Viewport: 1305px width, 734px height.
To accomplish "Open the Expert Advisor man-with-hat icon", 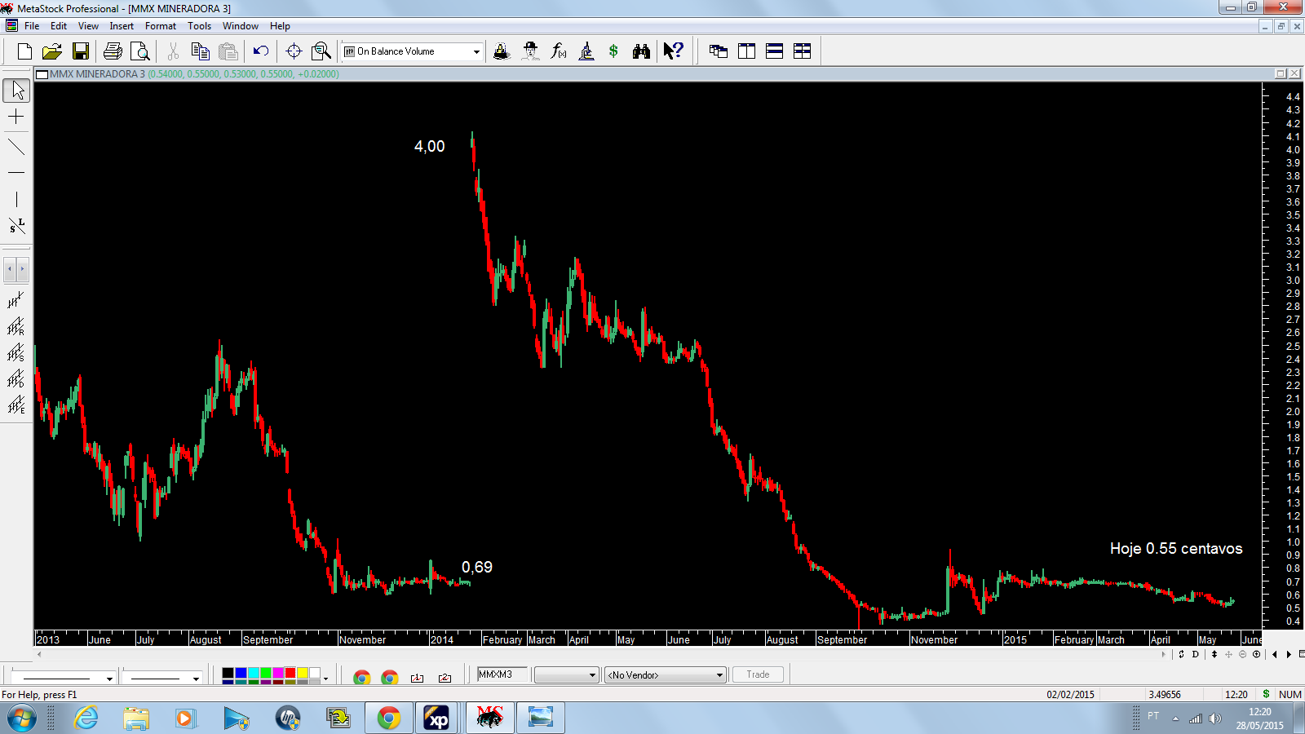I will point(530,51).
